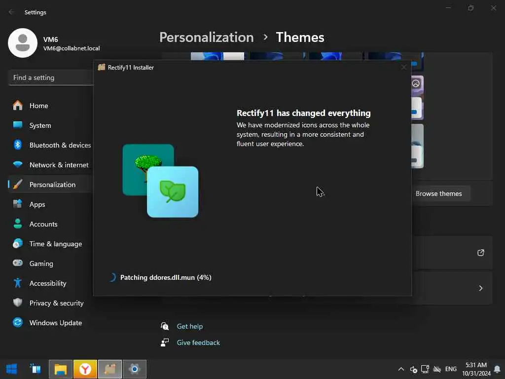Click the Apps icon in sidebar
The width and height of the screenshot is (505, 379).
(x=18, y=204)
